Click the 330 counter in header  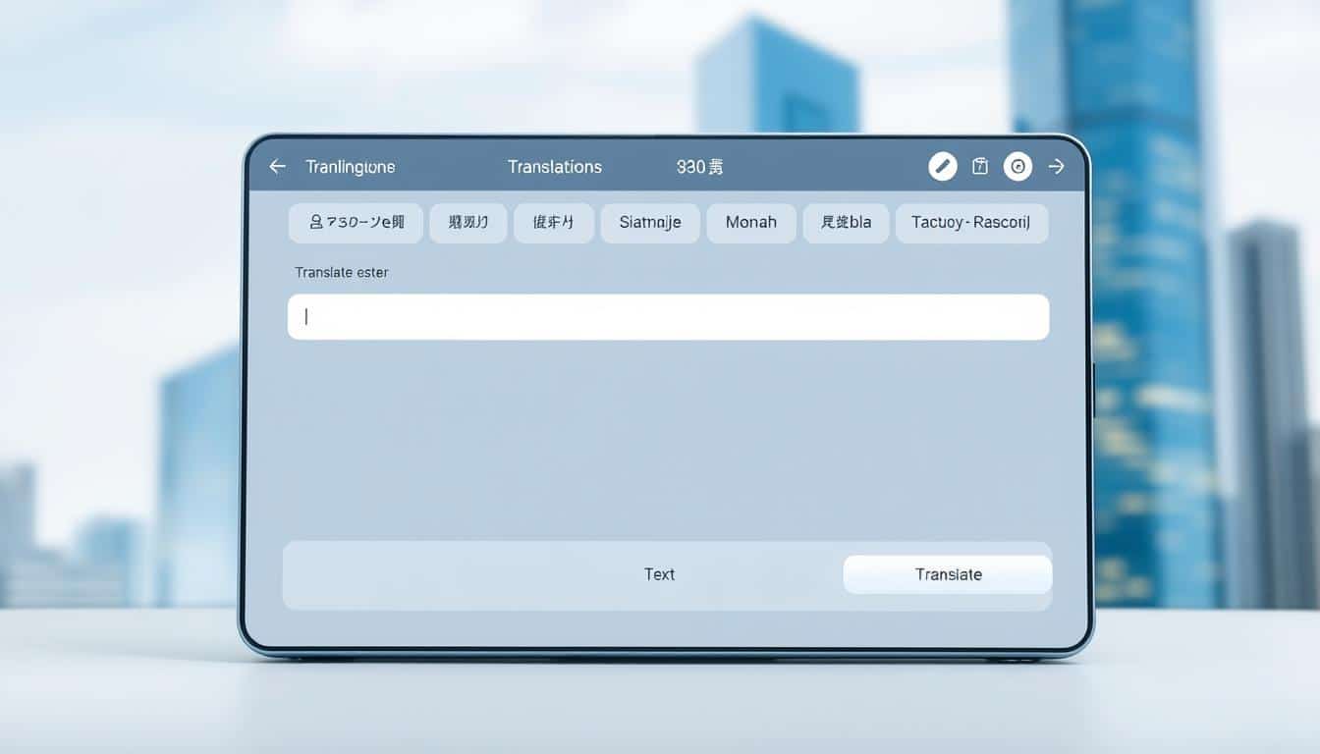tap(699, 167)
